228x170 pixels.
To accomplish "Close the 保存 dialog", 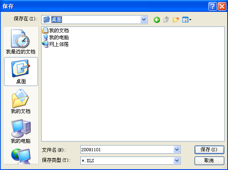I will coord(222,6).
